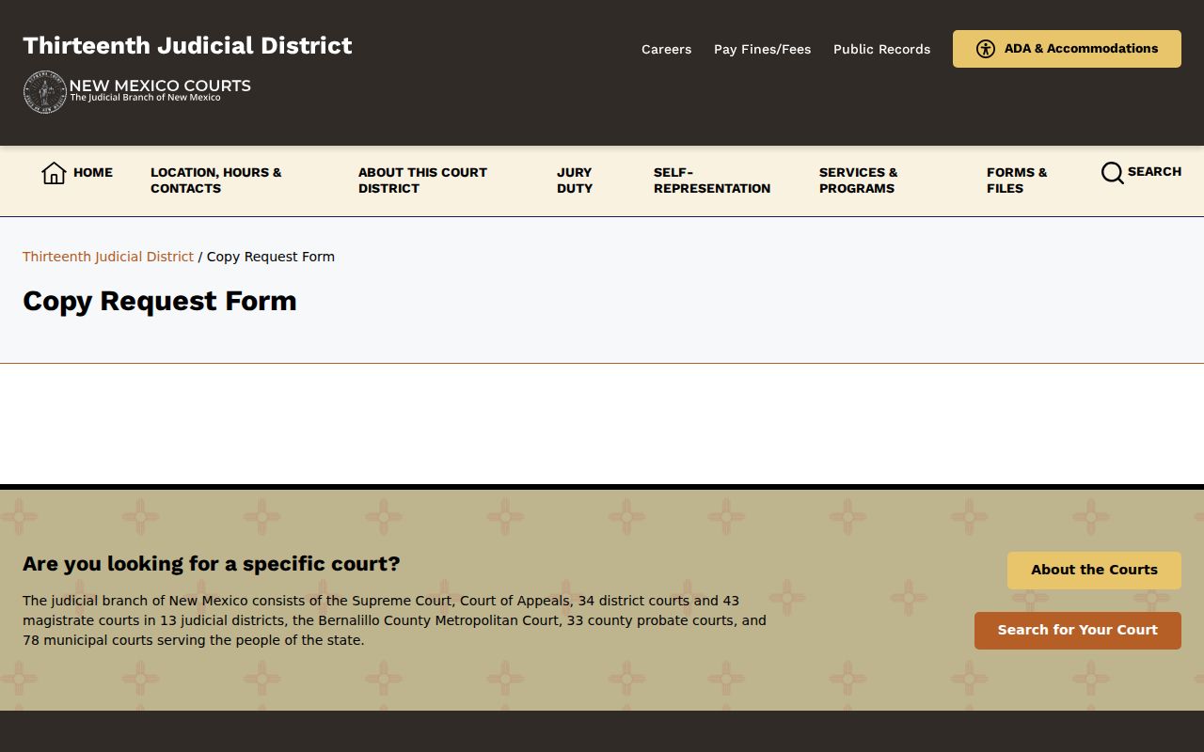Image resolution: width=1204 pixels, height=752 pixels.
Task: Click the 'Copy Request Form' breadcrumb text
Action: [x=271, y=257]
